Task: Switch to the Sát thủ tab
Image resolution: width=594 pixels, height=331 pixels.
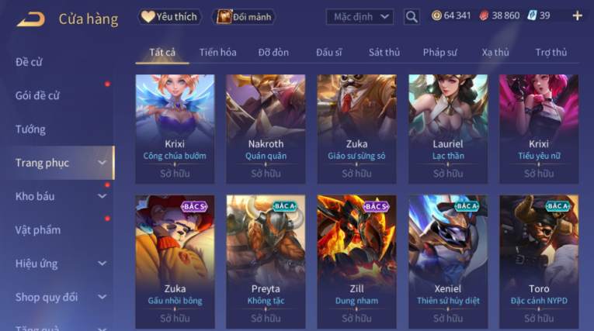Action: pos(384,52)
